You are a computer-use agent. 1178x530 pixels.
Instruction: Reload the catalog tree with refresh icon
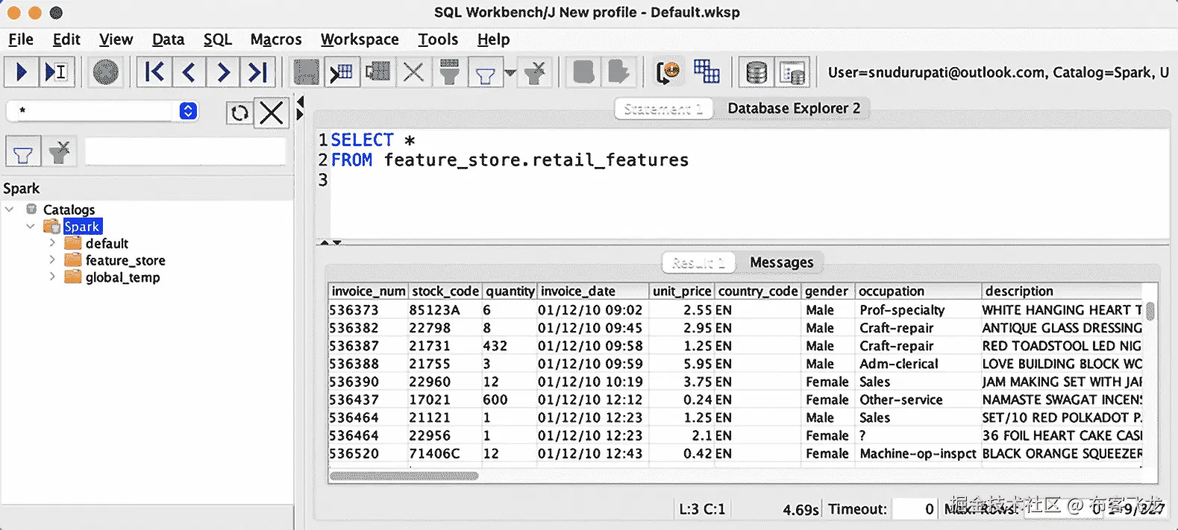point(239,113)
